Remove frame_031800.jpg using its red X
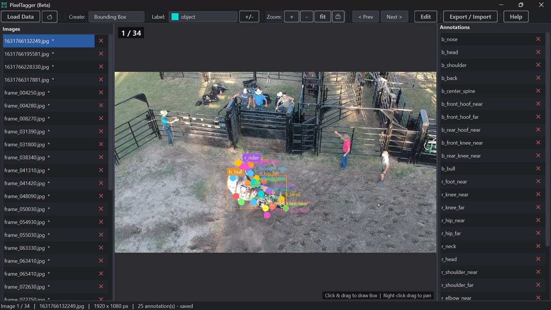Image resolution: width=551 pixels, height=310 pixels. click(101, 145)
